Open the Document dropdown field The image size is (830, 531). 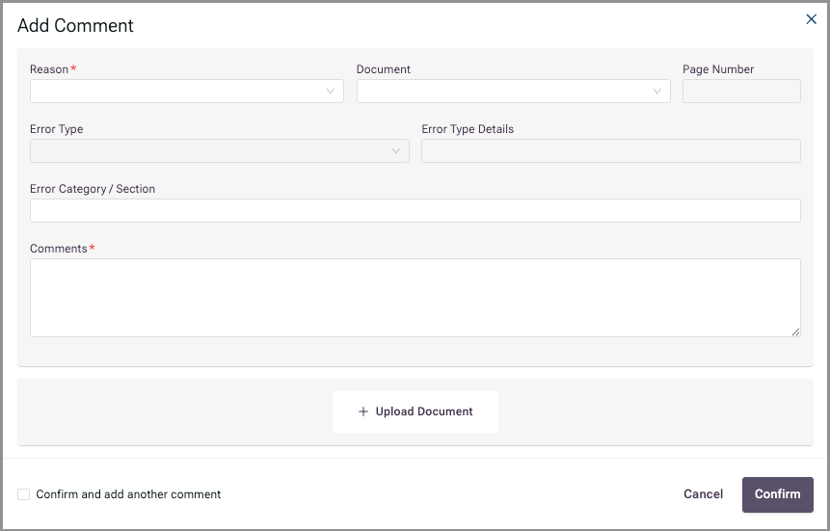click(x=514, y=91)
